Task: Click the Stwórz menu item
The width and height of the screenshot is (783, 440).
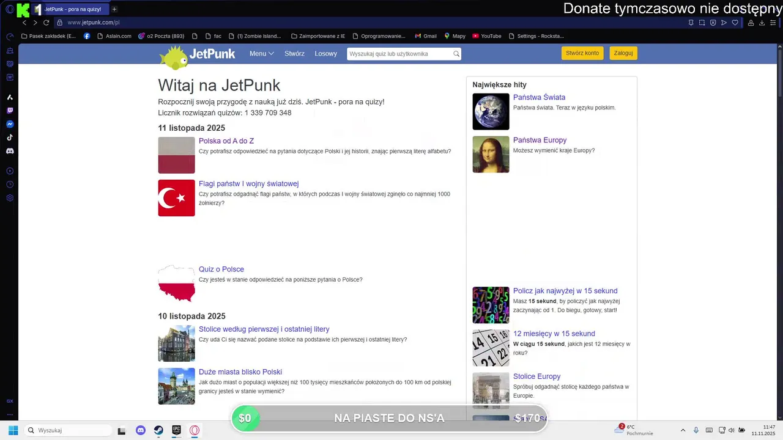Action: (x=294, y=54)
